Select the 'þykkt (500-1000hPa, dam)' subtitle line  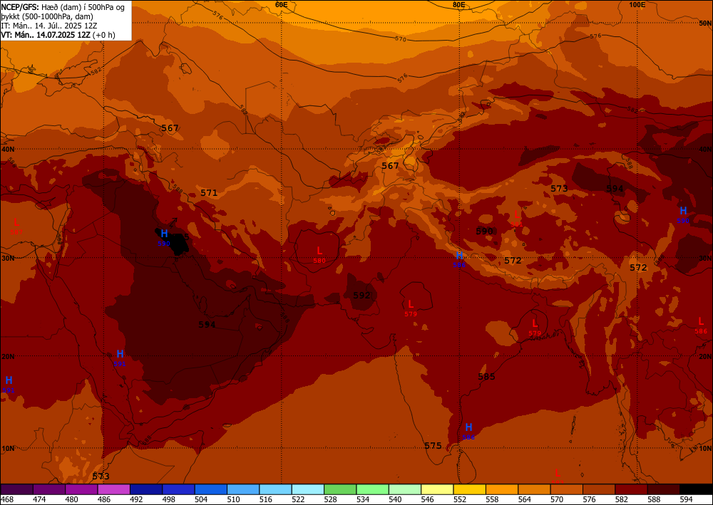(47, 16)
